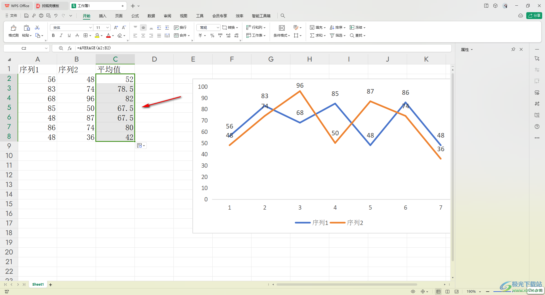Screen dimensions: 545x295
Task: Open Print Preview from quick toolbar
Action: (x=49, y=16)
